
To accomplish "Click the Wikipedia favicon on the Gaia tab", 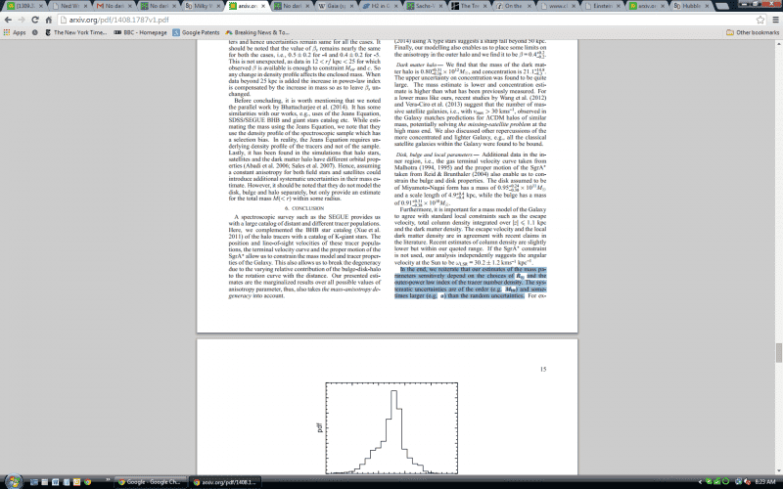I will [x=322, y=6].
